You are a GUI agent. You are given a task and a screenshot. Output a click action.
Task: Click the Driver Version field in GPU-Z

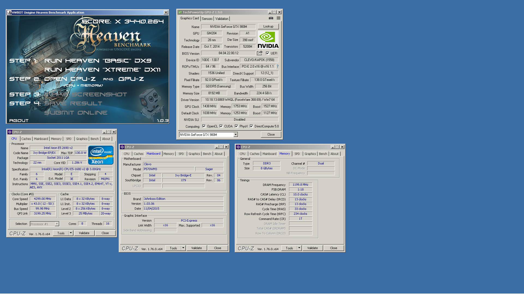[240, 100]
